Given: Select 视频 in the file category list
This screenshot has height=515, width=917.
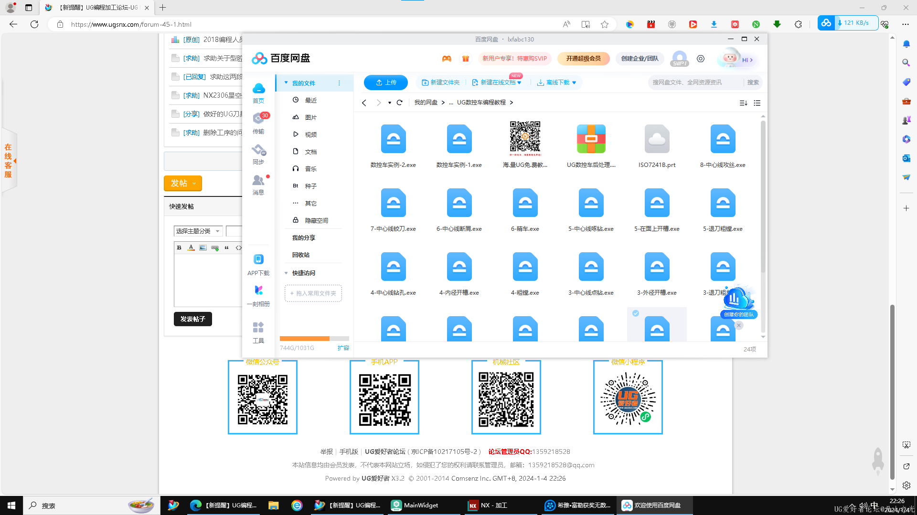Looking at the screenshot, I should tap(310, 134).
